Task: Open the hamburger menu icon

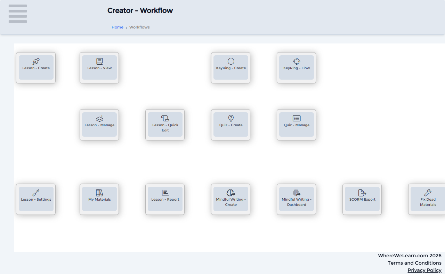Action: pos(18,14)
